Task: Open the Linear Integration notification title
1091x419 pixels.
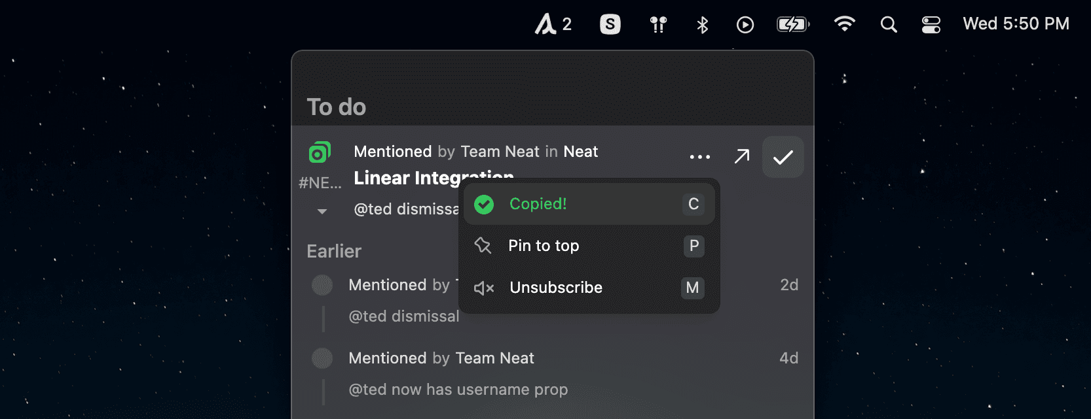Action: 434,178
